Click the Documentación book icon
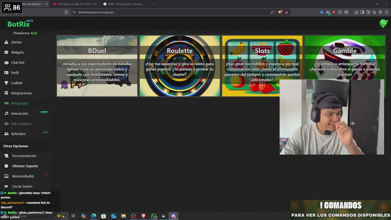The height and width of the screenshot is (220, 391). click(6, 156)
